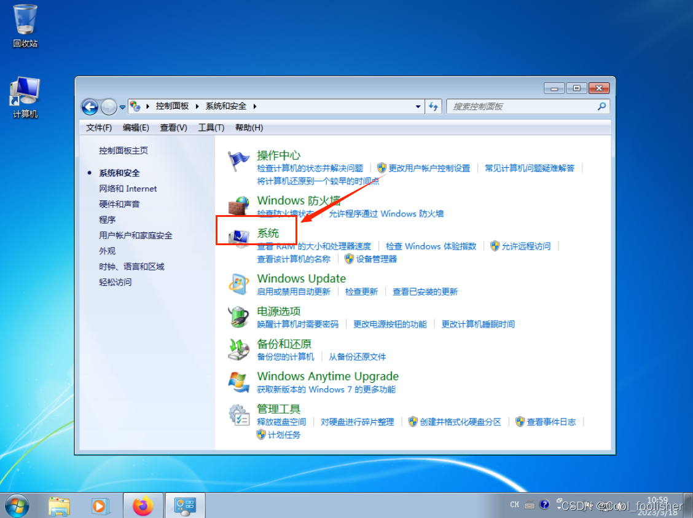
Task: Click the Control Panel icon in address bar
Action: pyautogui.click(x=135, y=106)
